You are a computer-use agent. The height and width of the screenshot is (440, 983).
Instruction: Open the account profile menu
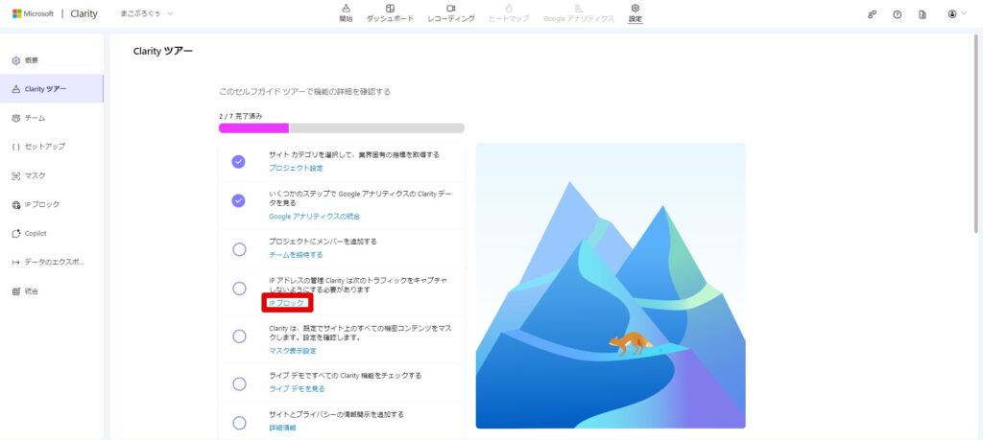957,13
